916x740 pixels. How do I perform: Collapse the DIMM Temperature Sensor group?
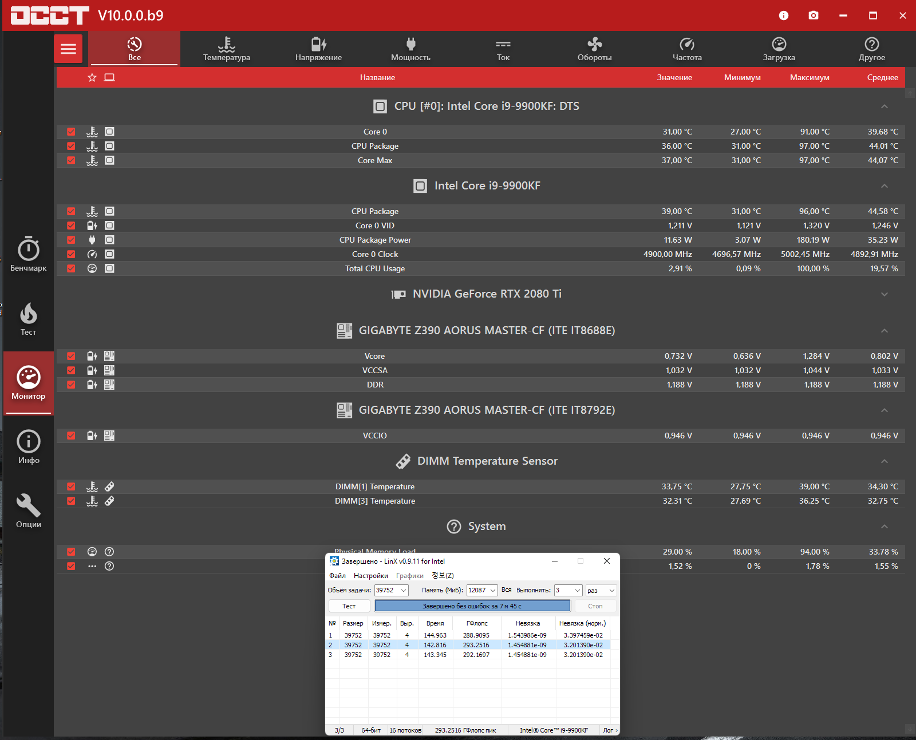coord(885,461)
